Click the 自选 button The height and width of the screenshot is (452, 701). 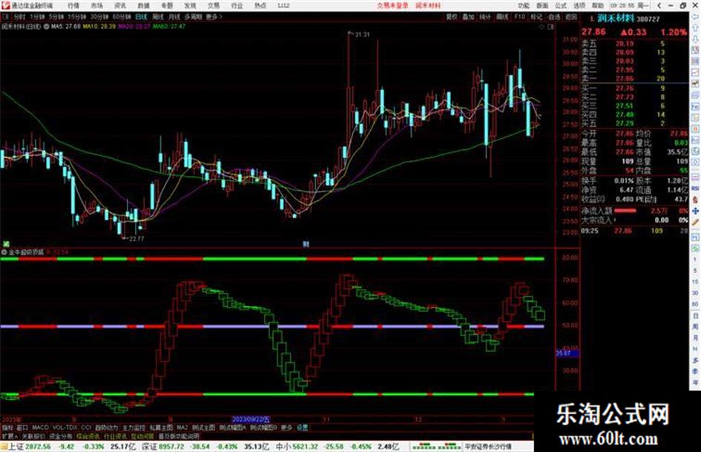[x=553, y=16]
